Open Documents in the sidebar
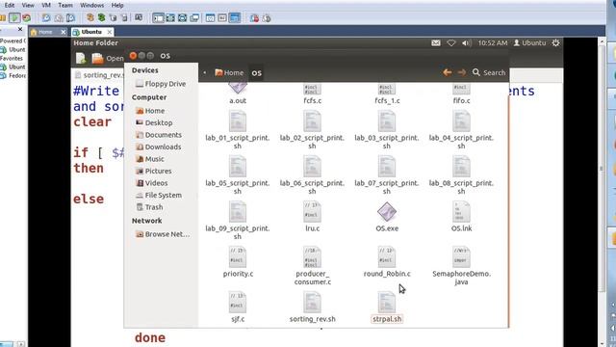 pos(159,135)
